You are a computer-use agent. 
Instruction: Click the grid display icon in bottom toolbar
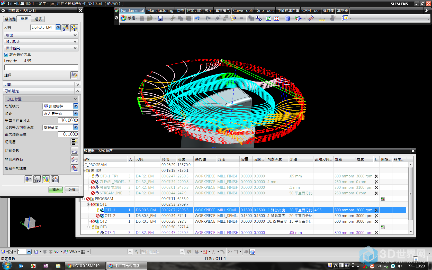tap(83, 252)
